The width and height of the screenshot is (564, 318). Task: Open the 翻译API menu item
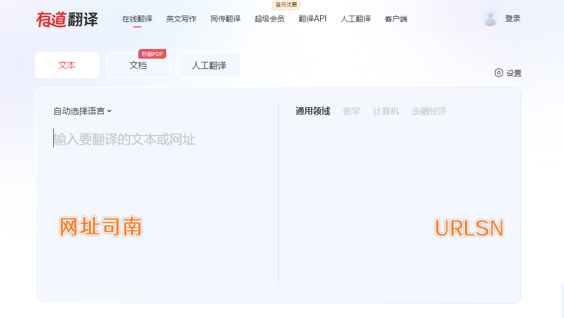point(313,18)
